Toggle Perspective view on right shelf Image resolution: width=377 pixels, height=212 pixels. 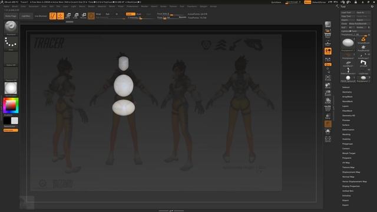point(328,35)
